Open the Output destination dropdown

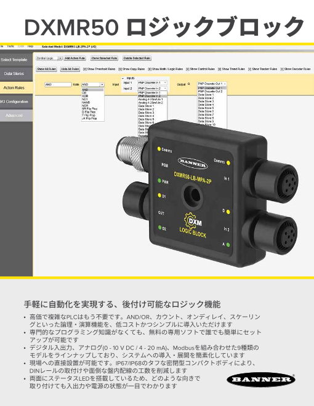point(212,84)
